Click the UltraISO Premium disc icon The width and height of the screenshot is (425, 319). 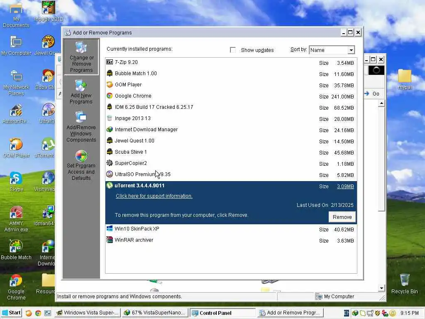[x=110, y=174]
